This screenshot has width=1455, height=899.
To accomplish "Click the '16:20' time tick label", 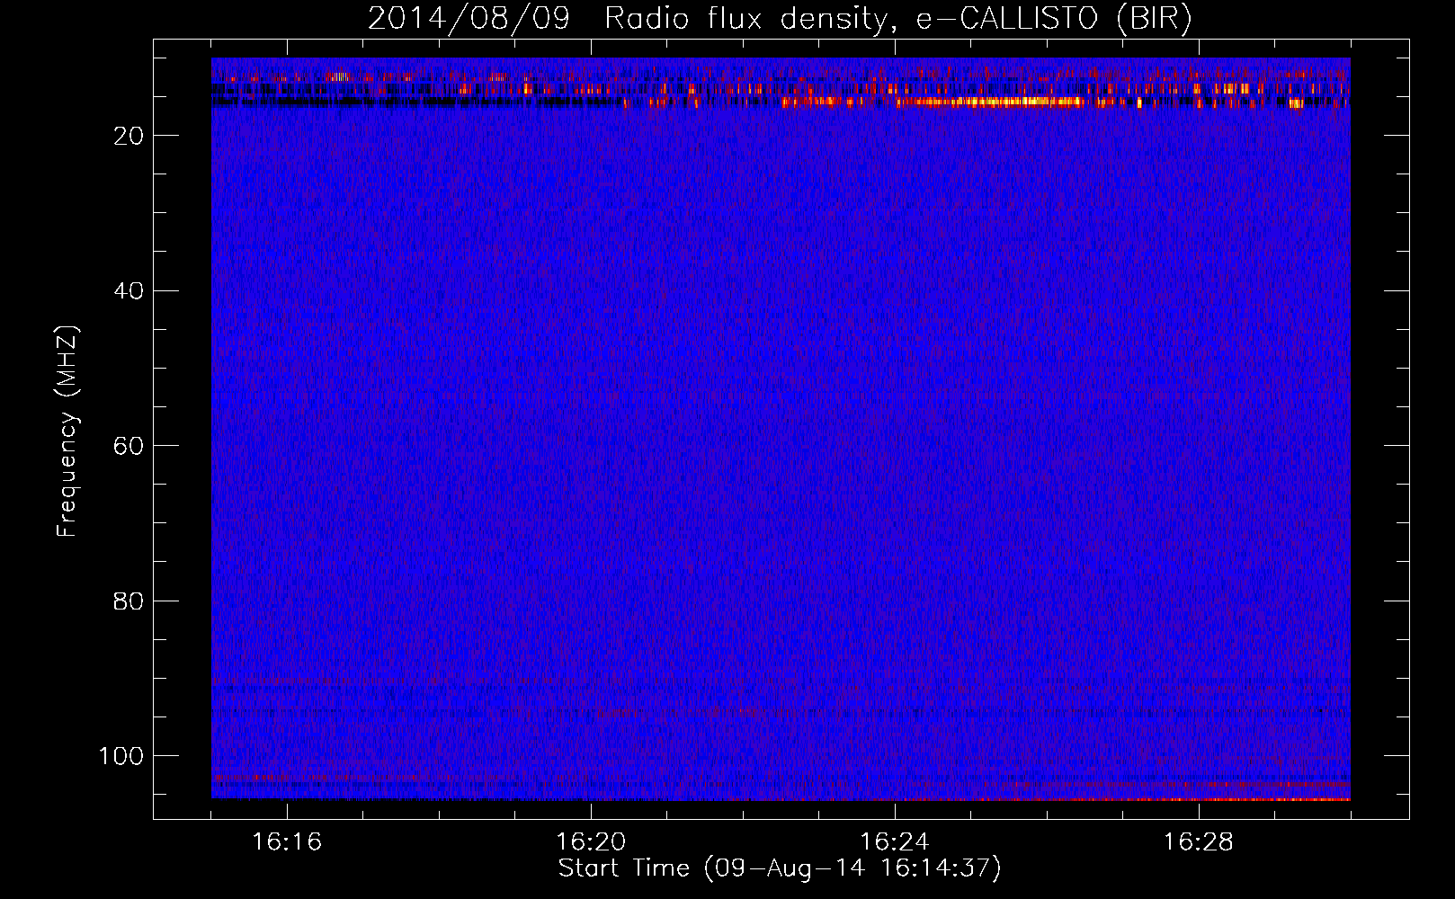I will coord(591,841).
